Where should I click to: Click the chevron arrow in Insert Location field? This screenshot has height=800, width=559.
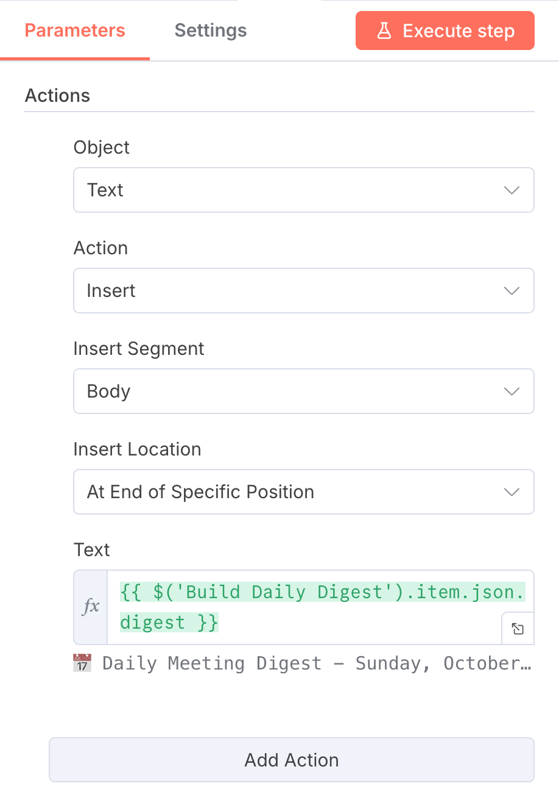click(512, 492)
